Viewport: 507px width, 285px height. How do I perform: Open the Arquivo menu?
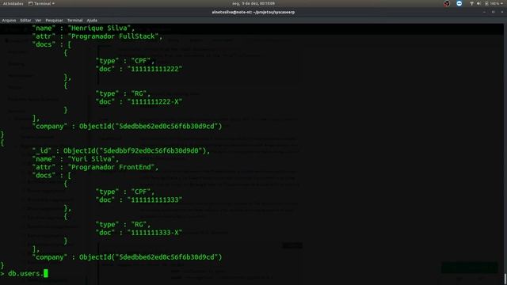9,21
